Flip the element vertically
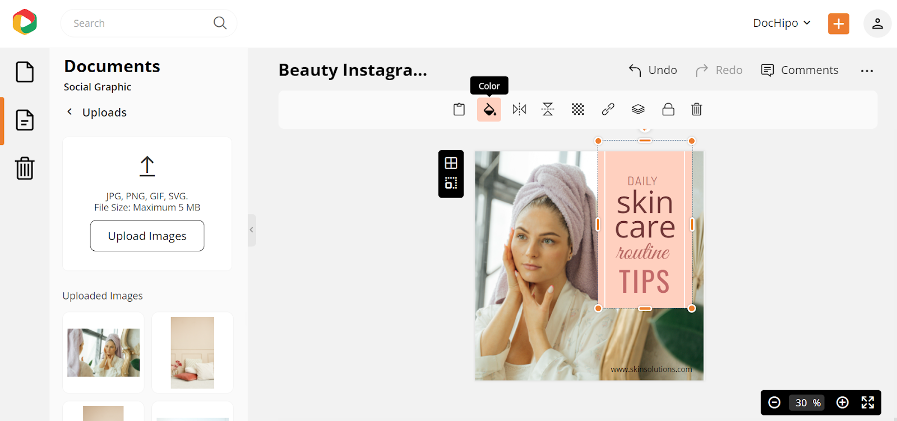Viewport: 897px width, 421px height. pyautogui.click(x=548, y=109)
